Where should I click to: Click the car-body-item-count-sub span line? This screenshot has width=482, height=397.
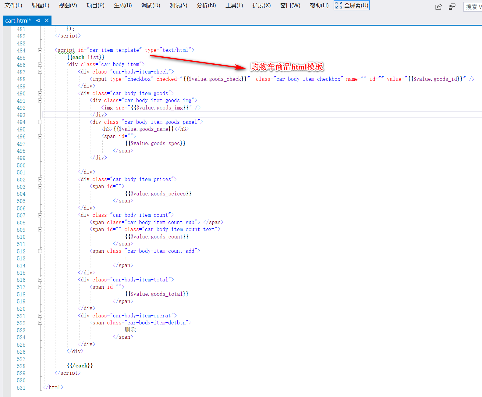[157, 222]
